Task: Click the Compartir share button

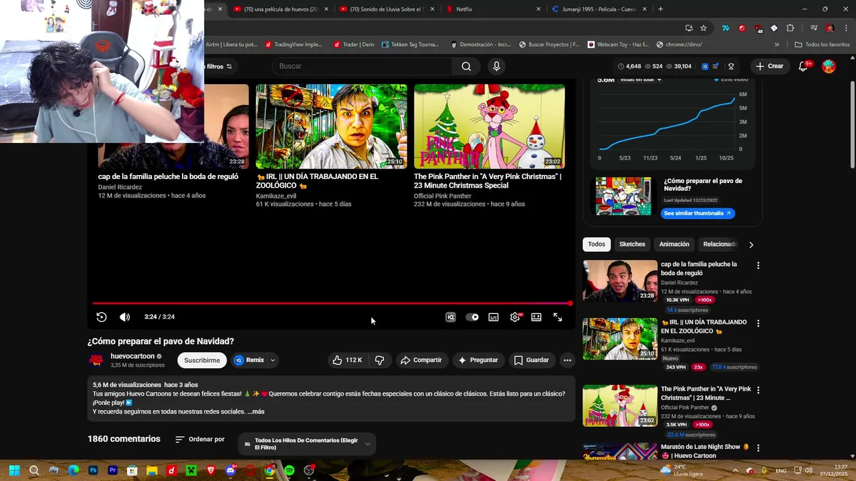Action: [421, 360]
